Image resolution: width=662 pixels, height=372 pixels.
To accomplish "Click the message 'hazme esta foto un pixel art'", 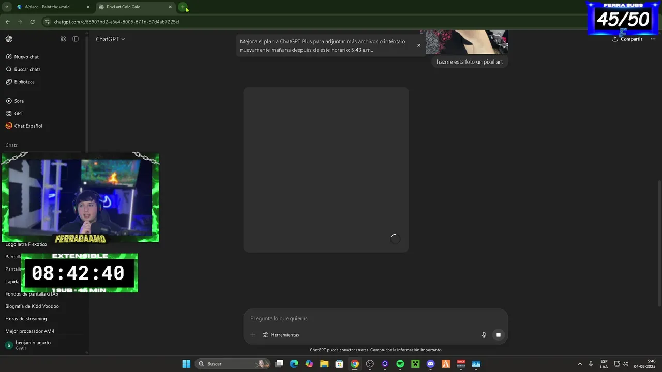I will tap(470, 62).
